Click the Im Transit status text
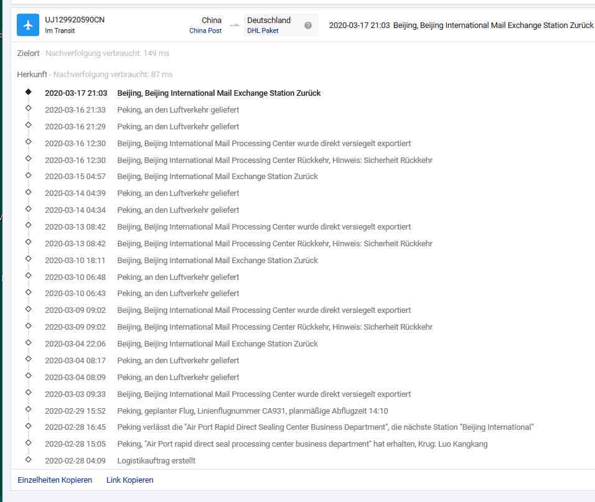This screenshot has width=595, height=502. tap(60, 30)
